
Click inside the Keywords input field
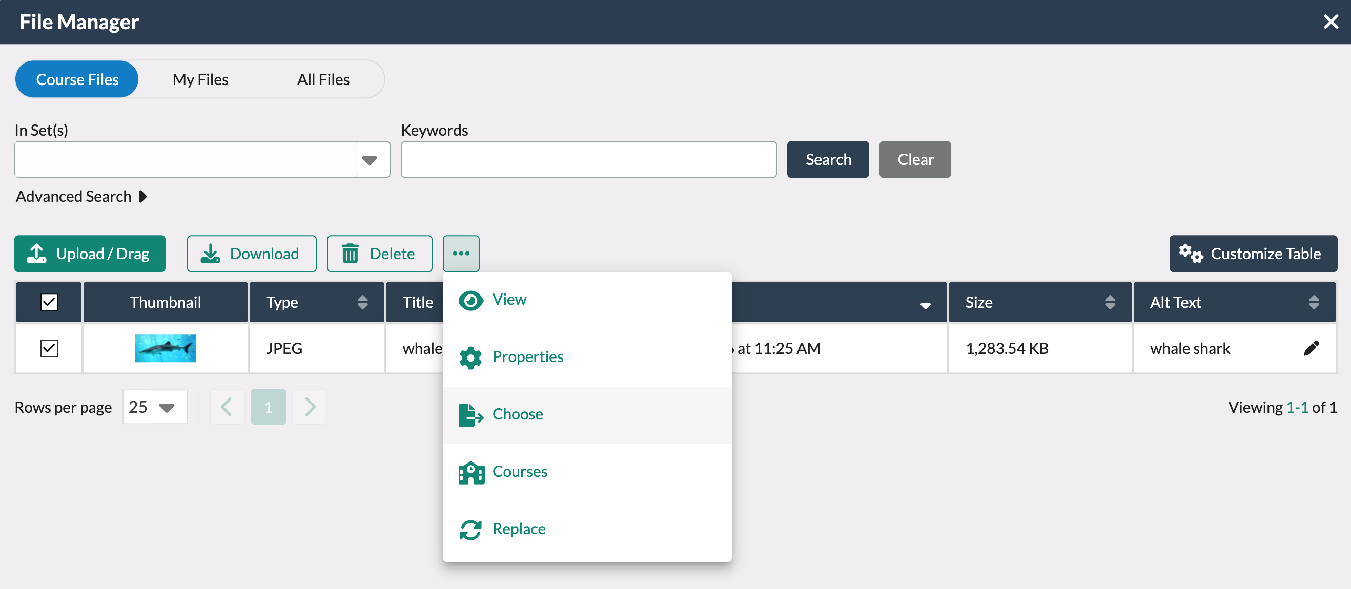[588, 159]
